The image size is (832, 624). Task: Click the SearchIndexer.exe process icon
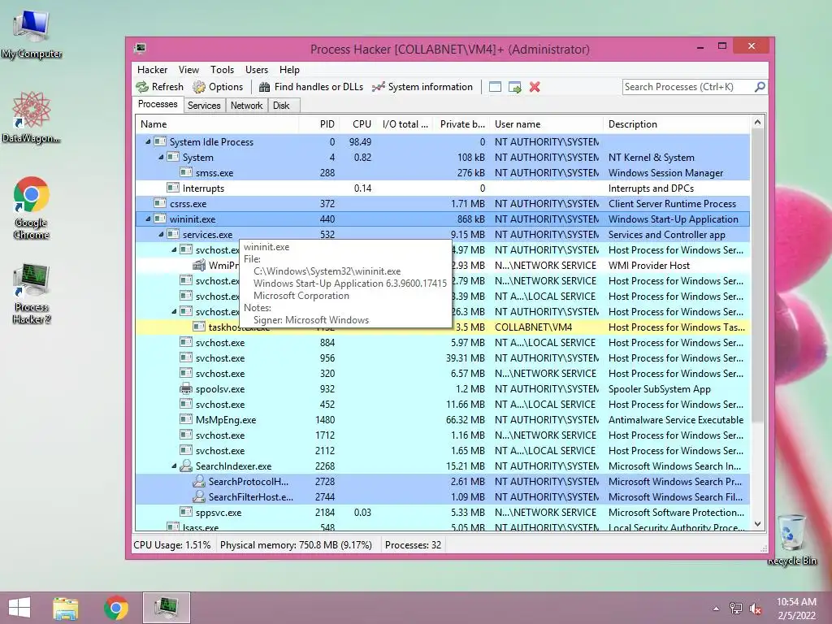pos(186,466)
